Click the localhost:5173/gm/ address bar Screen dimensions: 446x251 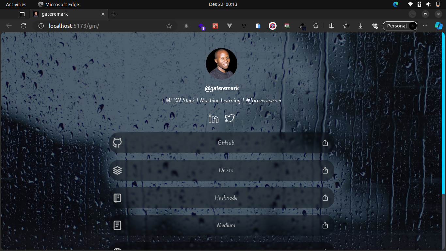point(104,26)
